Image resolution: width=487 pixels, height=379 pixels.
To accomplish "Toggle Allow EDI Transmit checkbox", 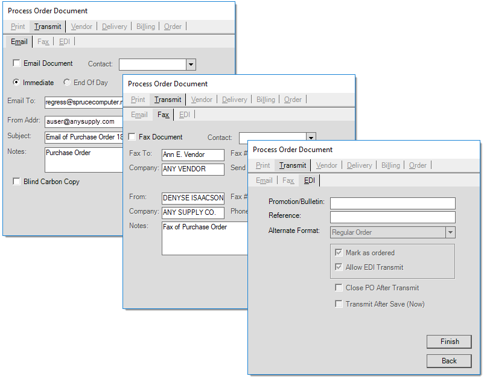I will click(x=339, y=267).
